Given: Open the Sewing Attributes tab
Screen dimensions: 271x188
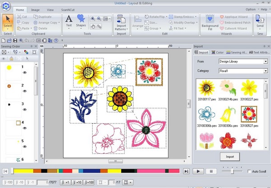Looking at the screenshot, I should click(x=237, y=52).
